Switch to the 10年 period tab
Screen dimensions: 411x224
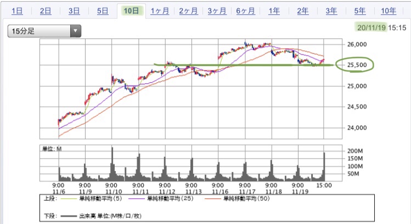(389, 11)
